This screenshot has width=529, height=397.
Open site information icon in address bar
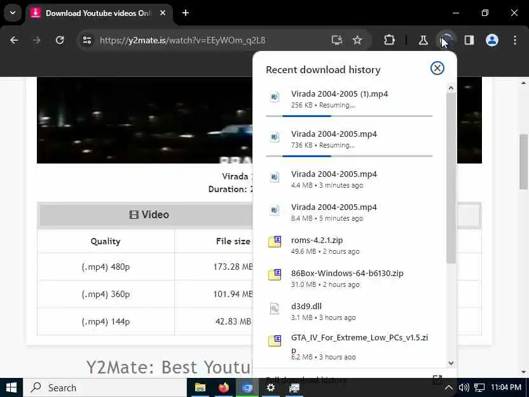87,41
